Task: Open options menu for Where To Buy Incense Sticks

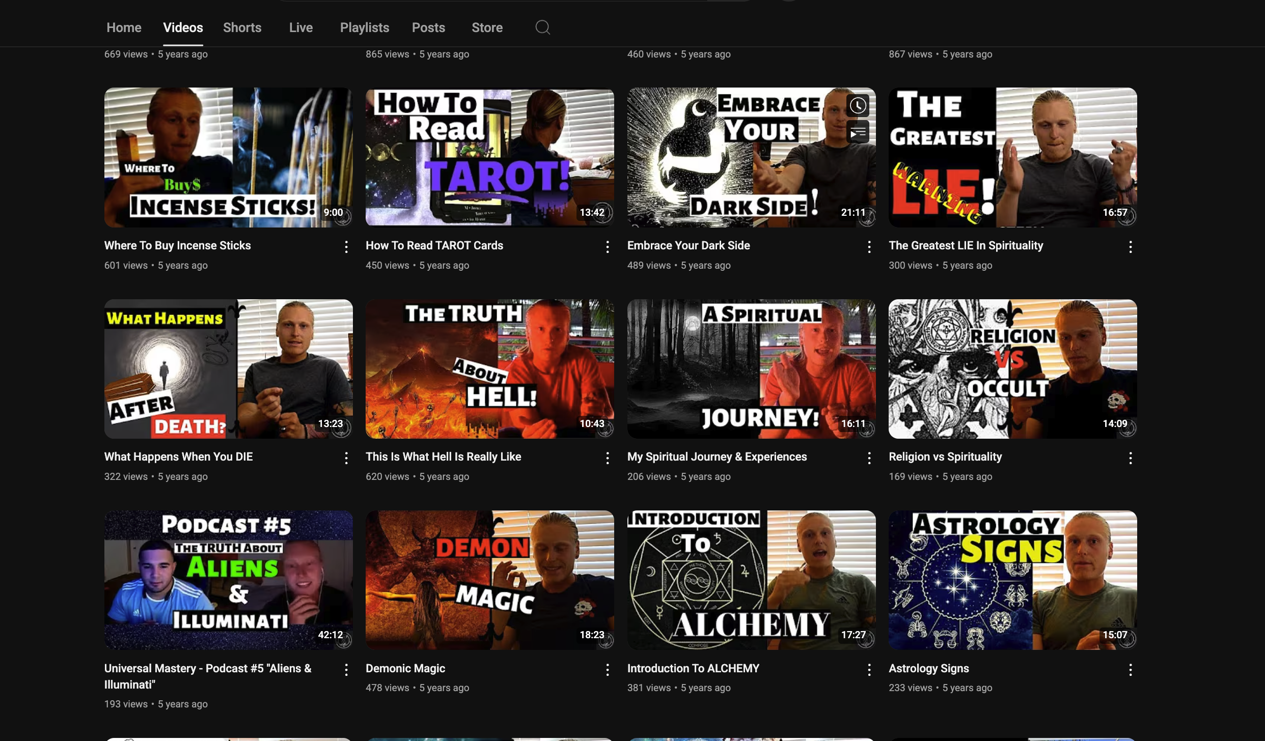Action: tap(346, 247)
